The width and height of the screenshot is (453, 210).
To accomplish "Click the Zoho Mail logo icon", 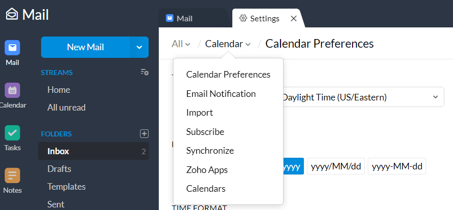I will coord(12,14).
